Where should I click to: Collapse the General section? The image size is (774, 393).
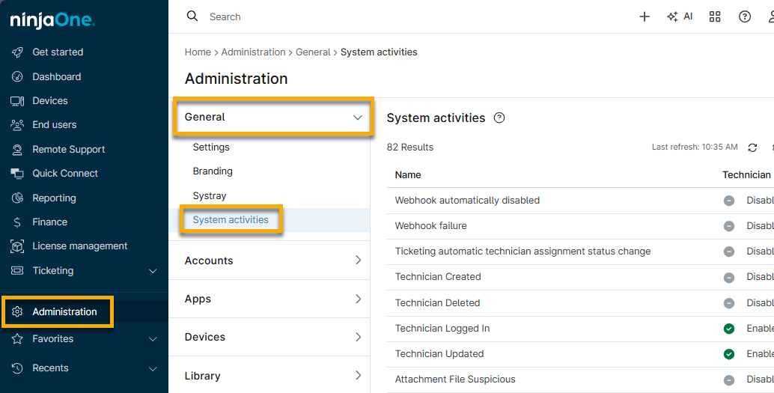(x=357, y=118)
